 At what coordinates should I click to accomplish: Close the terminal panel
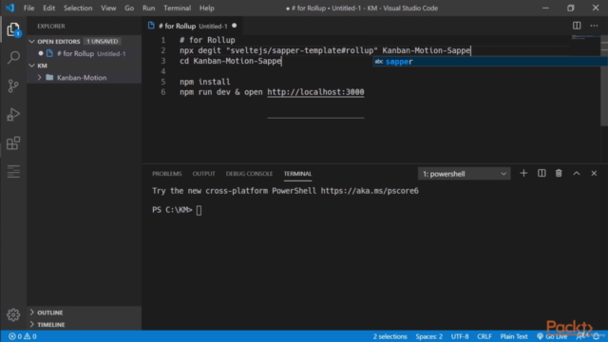tap(594, 173)
